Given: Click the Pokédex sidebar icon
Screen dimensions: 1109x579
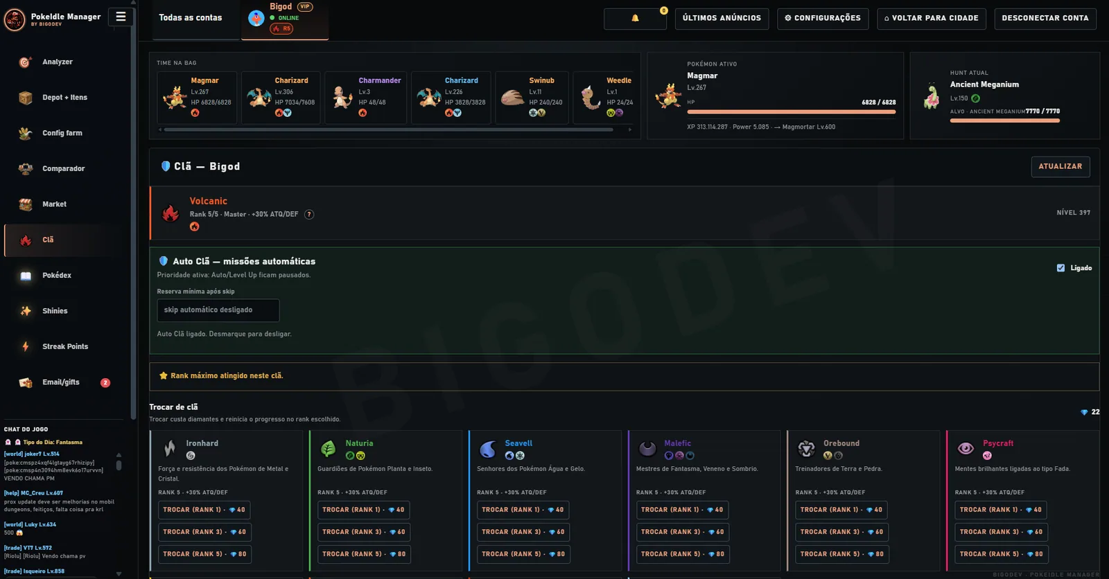Looking at the screenshot, I should (26, 276).
